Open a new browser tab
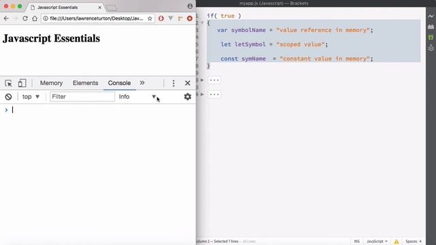The height and width of the screenshot is (245, 436). tap(112, 7)
